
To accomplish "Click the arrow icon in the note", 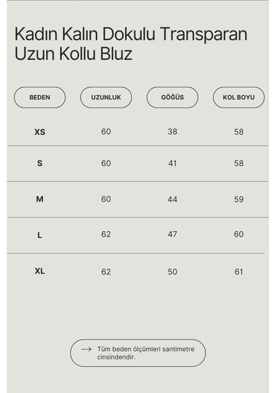I will (x=86, y=349).
